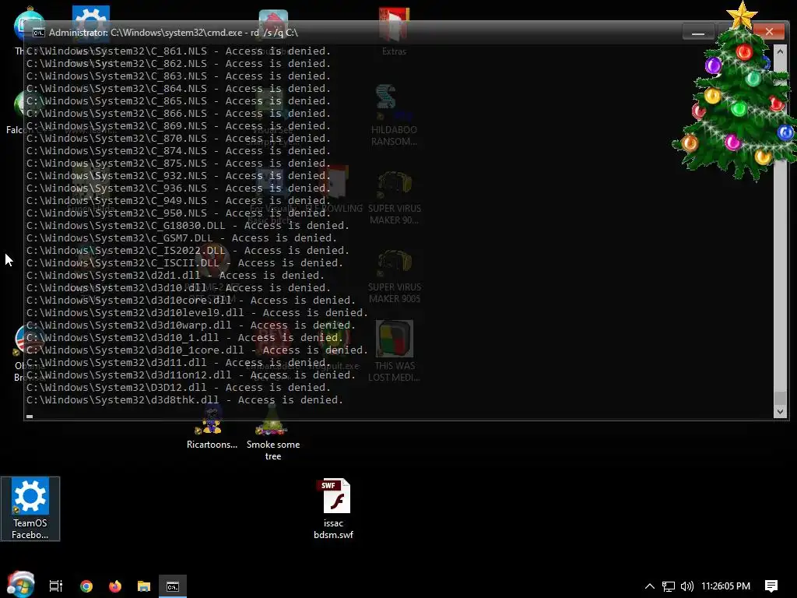Open the TeamOS Facebook shortcut on the desktop
The image size is (797, 598).
[x=30, y=508]
